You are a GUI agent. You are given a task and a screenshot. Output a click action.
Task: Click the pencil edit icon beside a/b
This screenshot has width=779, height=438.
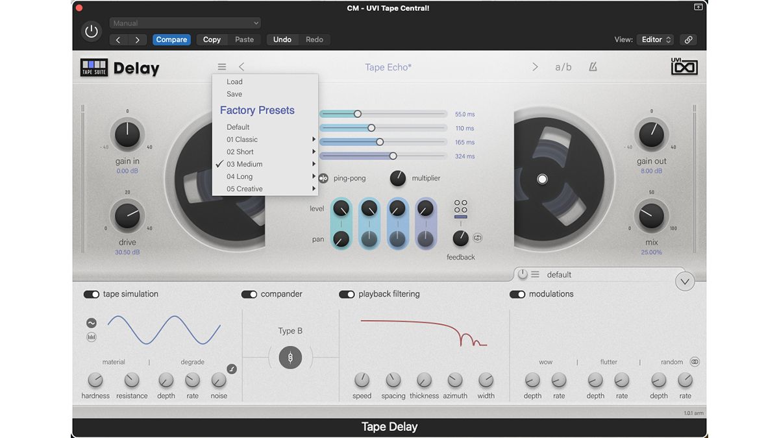(x=592, y=66)
